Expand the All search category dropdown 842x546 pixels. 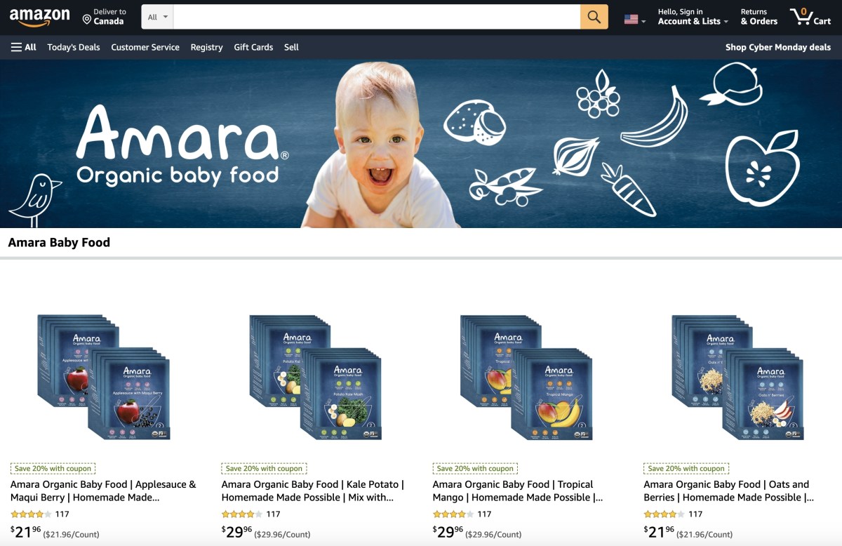pyautogui.click(x=157, y=17)
